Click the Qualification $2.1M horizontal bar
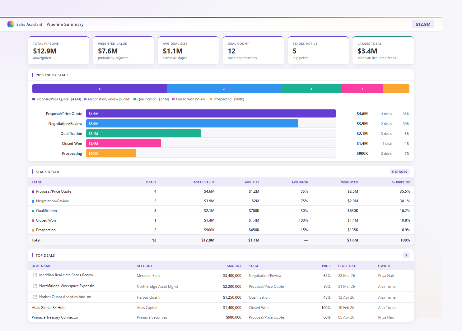The image size is (462, 331). 143,134
